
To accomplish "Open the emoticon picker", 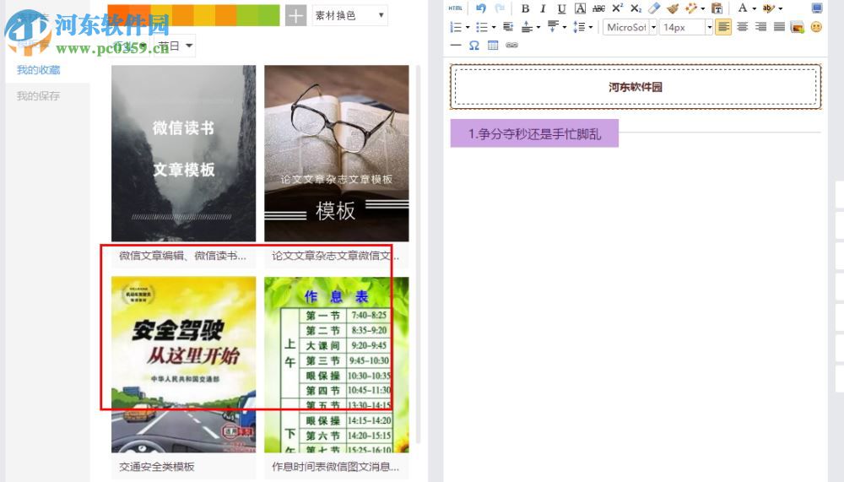I will (816, 27).
